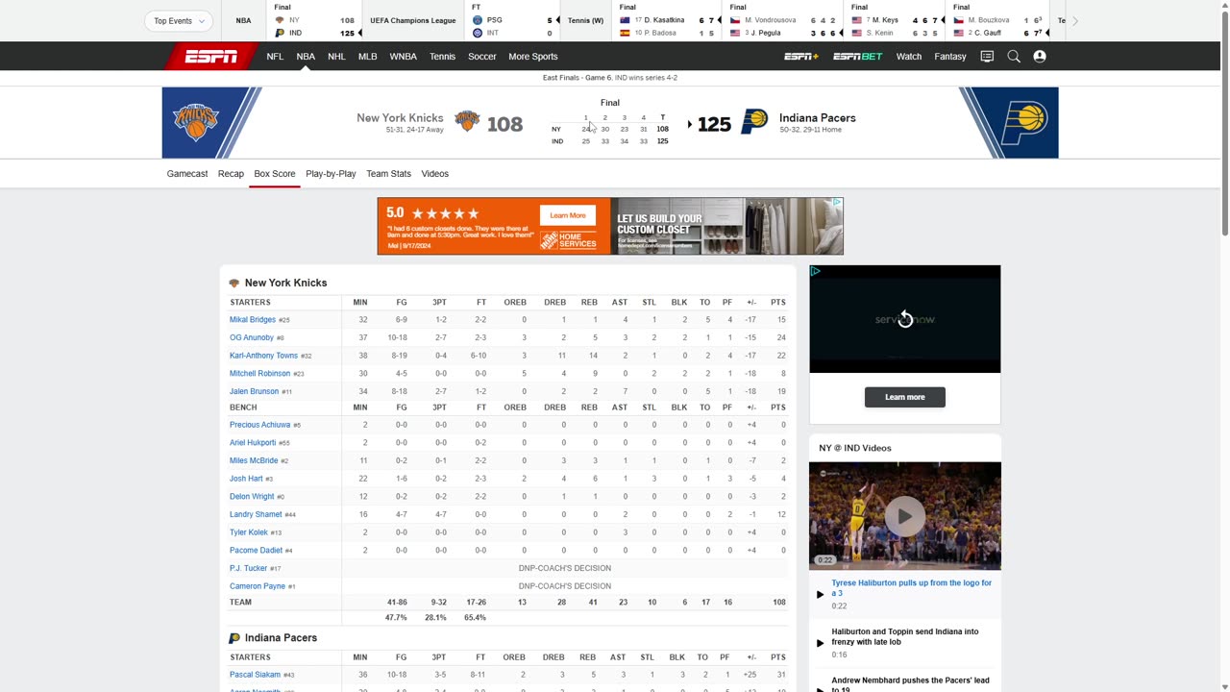Screen dimensions: 1230x692
Task: Switch to the Gamecast tab
Action: coord(187,174)
